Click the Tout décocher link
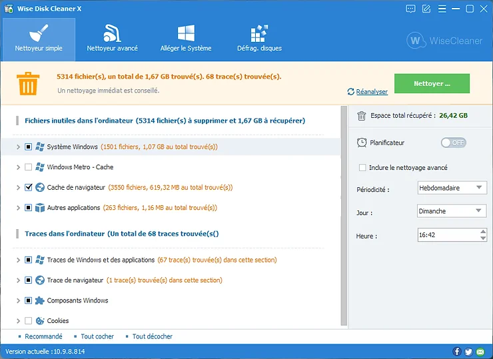Viewport: 493px width, 359px height. pyautogui.click(x=153, y=336)
